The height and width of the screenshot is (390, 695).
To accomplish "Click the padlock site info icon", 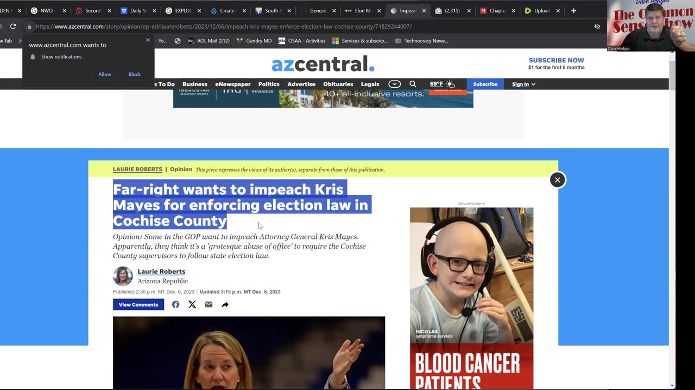I will 29,27.
